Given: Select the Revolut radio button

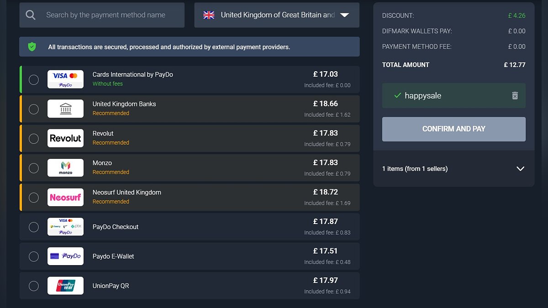Looking at the screenshot, I should point(34,138).
